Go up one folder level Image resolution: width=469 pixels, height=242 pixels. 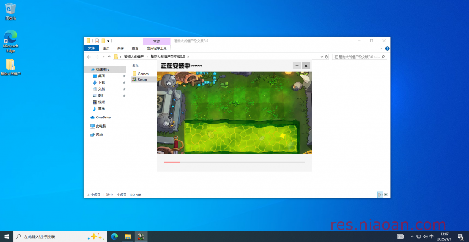[x=109, y=57]
